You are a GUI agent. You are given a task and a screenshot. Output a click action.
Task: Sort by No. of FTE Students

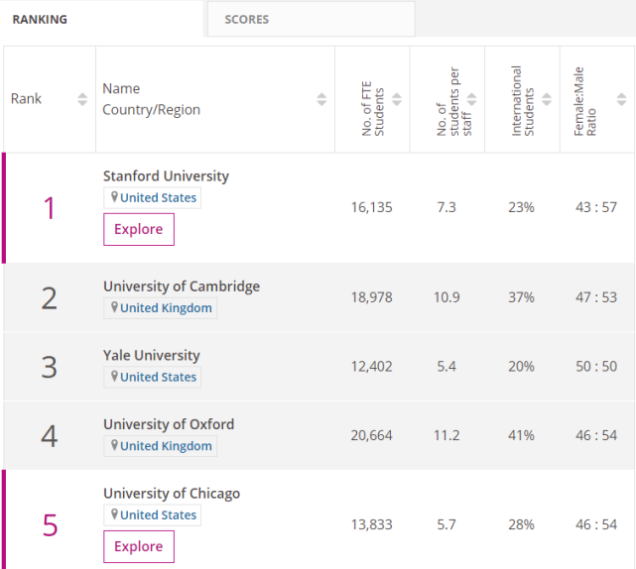click(x=397, y=99)
